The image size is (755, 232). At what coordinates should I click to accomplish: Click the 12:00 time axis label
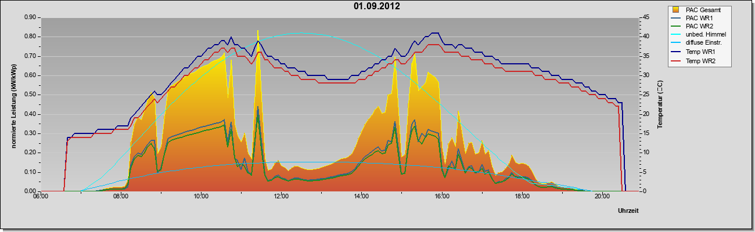pos(281,197)
